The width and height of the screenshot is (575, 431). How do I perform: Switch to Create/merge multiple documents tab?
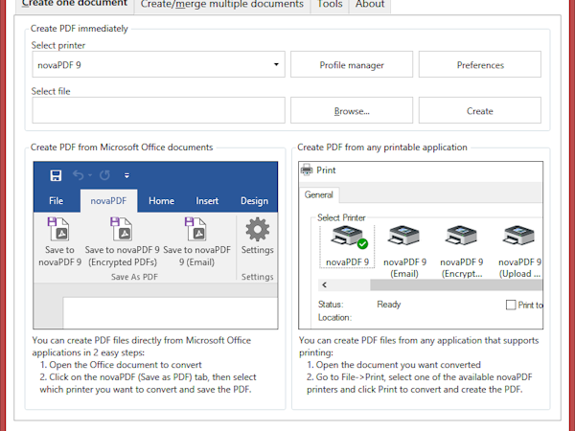click(x=222, y=5)
